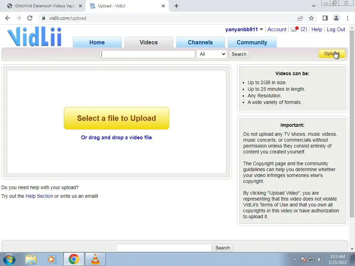Open the (2) messages link
The width and height of the screenshot is (355, 266).
click(x=304, y=29)
